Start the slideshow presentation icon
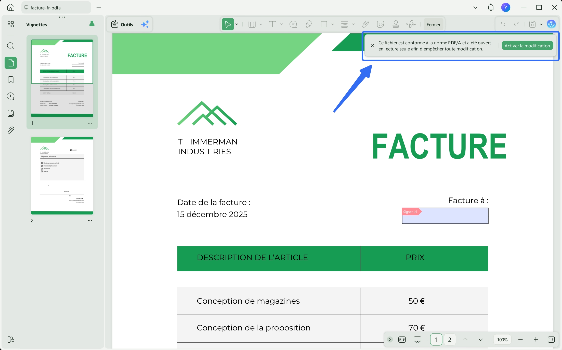The width and height of the screenshot is (562, 350). [417, 340]
